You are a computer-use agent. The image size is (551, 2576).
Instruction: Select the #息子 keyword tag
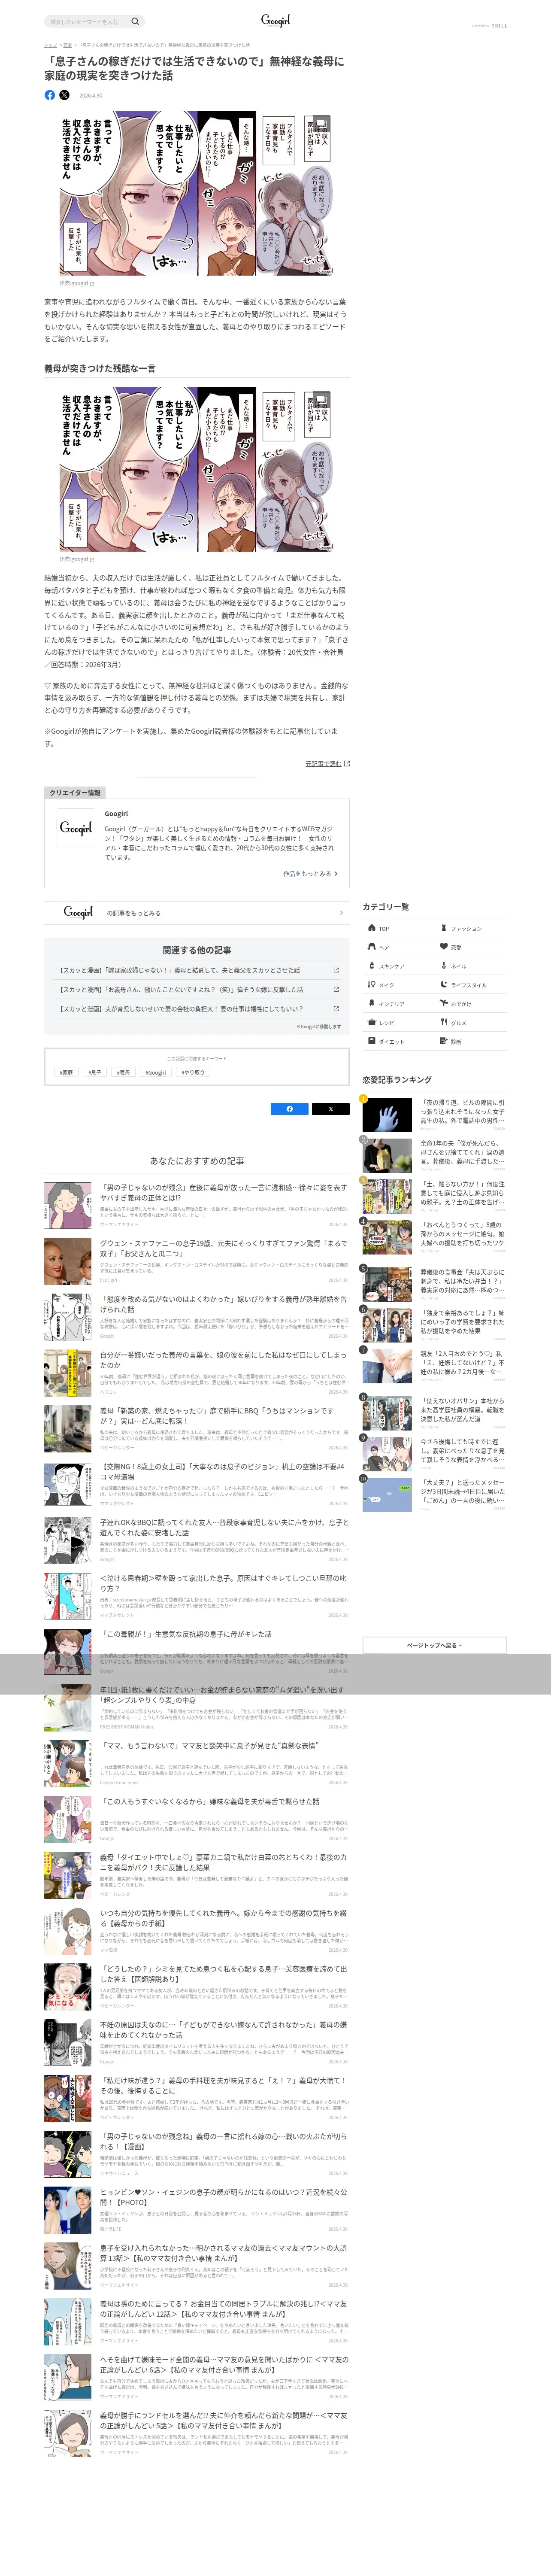pyautogui.click(x=95, y=1072)
